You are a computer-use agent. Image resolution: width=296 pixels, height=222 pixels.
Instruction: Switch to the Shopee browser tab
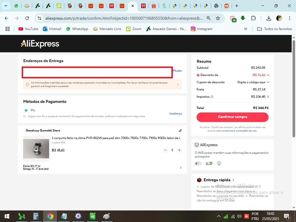pyautogui.click(x=154, y=6)
